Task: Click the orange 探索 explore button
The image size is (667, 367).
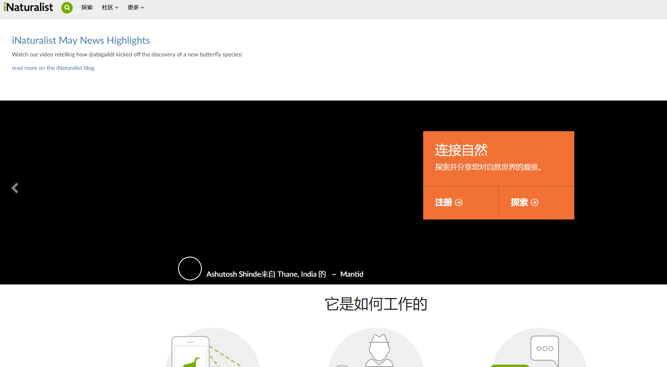Action: click(x=536, y=203)
